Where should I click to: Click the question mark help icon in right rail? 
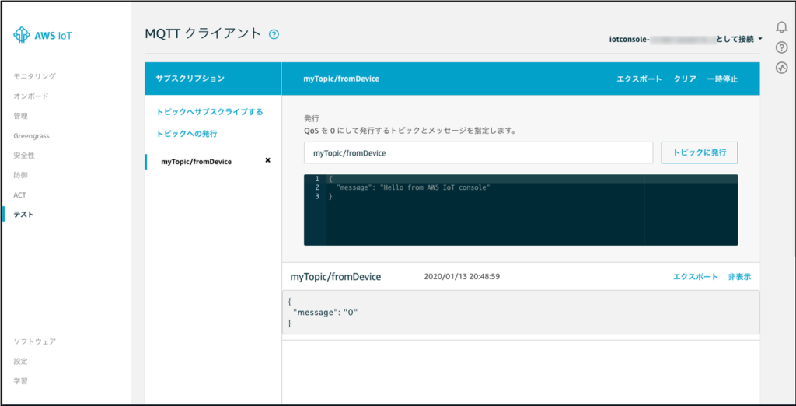click(782, 48)
